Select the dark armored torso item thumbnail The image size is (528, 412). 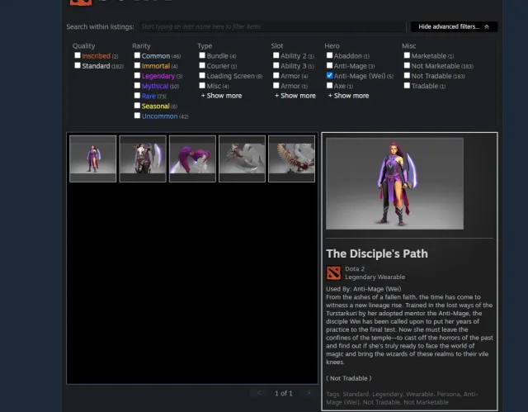coord(143,159)
